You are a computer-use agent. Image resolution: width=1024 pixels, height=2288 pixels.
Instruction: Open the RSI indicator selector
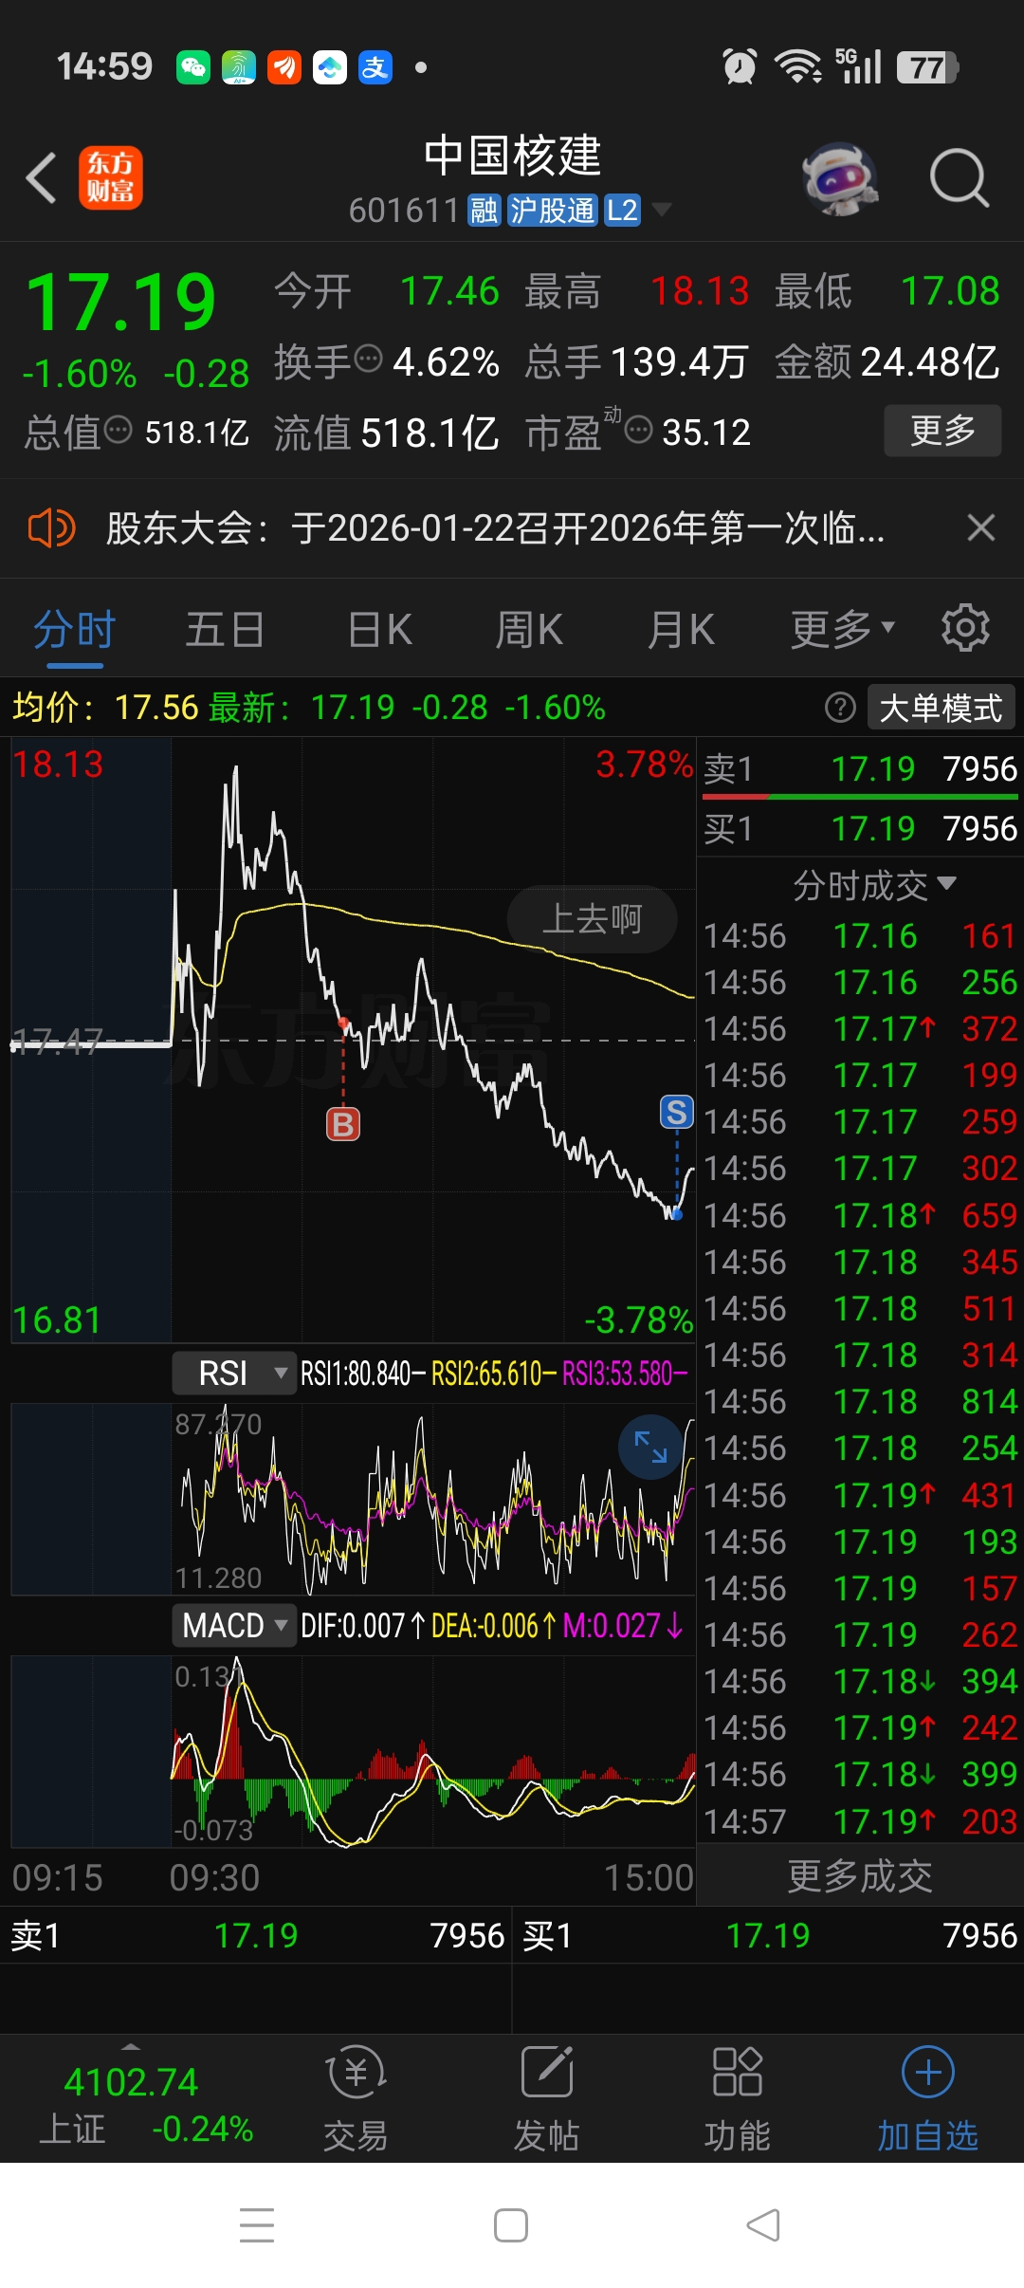(234, 1373)
